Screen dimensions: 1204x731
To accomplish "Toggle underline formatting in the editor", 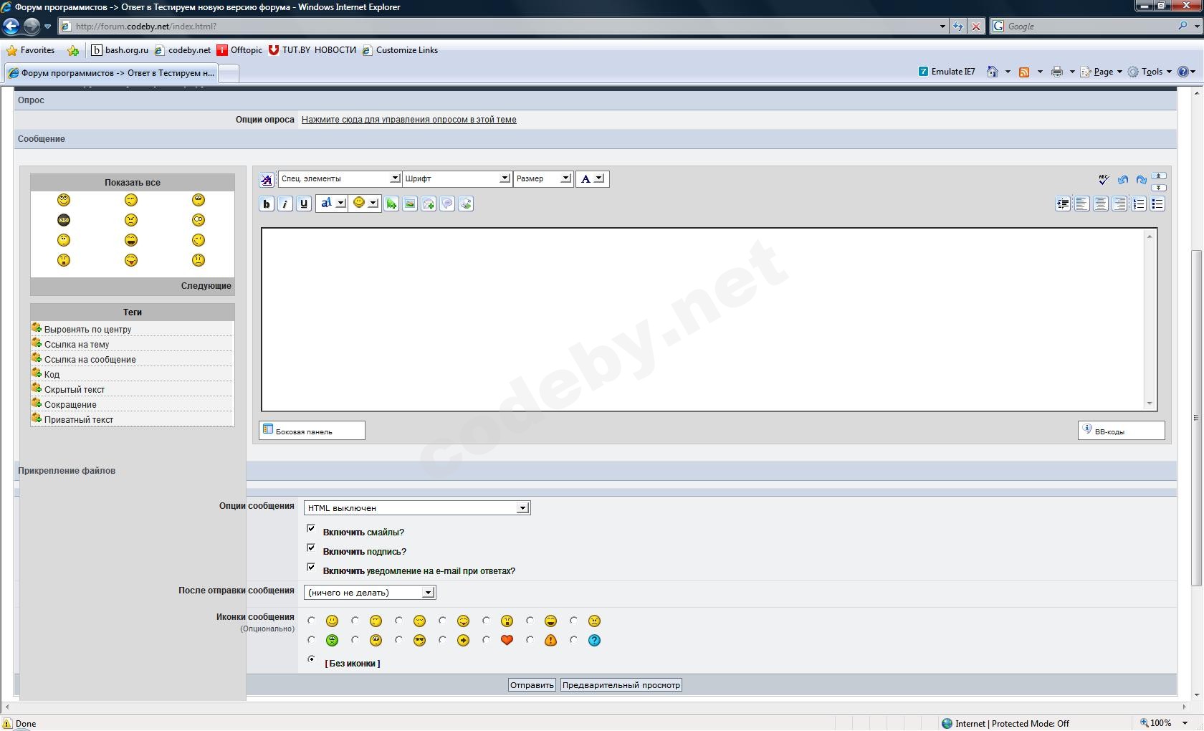I will [x=304, y=204].
